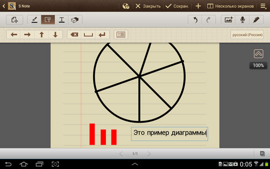Toggle the text box tool
The width and height of the screenshot is (270, 169).
click(x=48, y=20)
